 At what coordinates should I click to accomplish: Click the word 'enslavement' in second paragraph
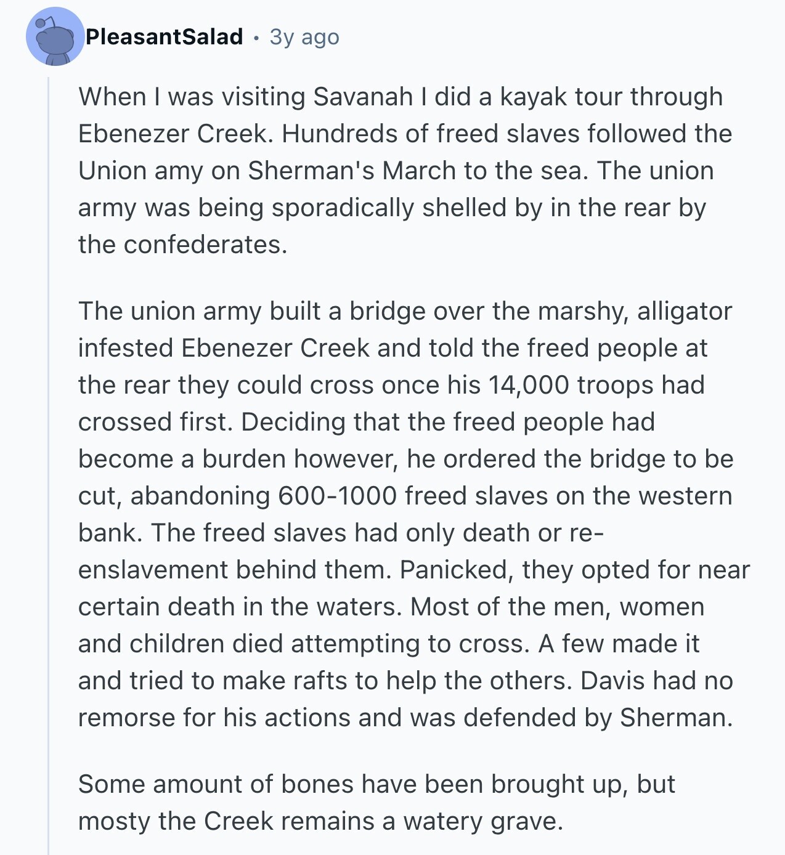click(153, 570)
